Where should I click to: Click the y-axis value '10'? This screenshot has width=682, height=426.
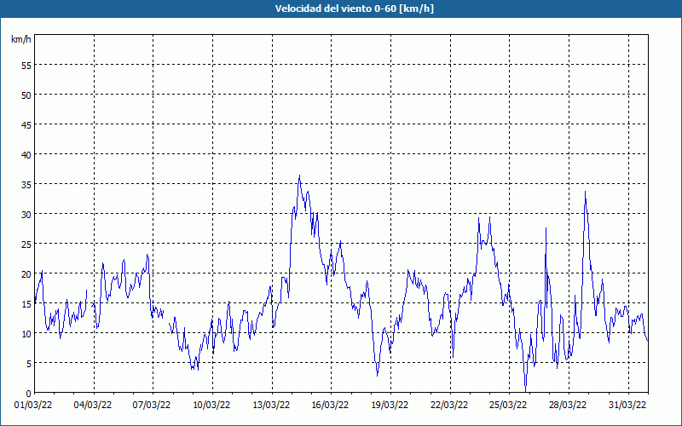click(x=26, y=334)
